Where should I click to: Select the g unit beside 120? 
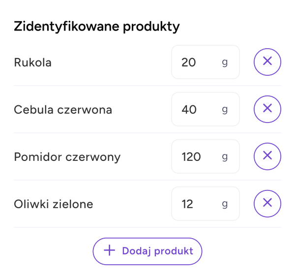pyautogui.click(x=225, y=157)
